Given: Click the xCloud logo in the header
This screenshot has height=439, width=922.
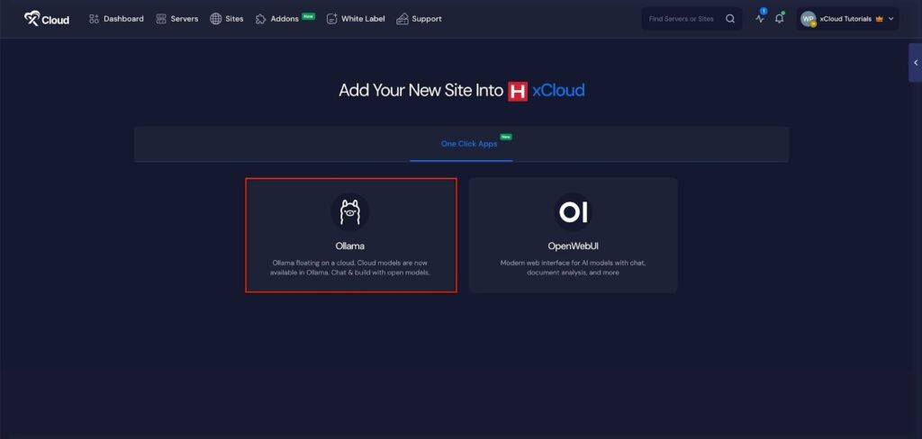Looking at the screenshot, I should tap(46, 18).
